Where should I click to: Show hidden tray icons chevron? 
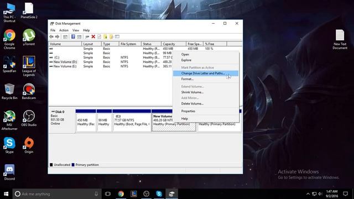click(308, 194)
